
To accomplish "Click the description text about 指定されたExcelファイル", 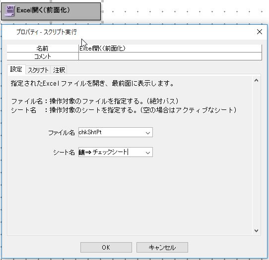I will click(x=92, y=83).
